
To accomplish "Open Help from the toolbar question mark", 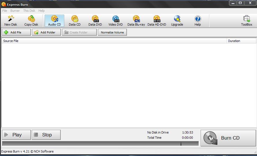I will [x=198, y=21].
